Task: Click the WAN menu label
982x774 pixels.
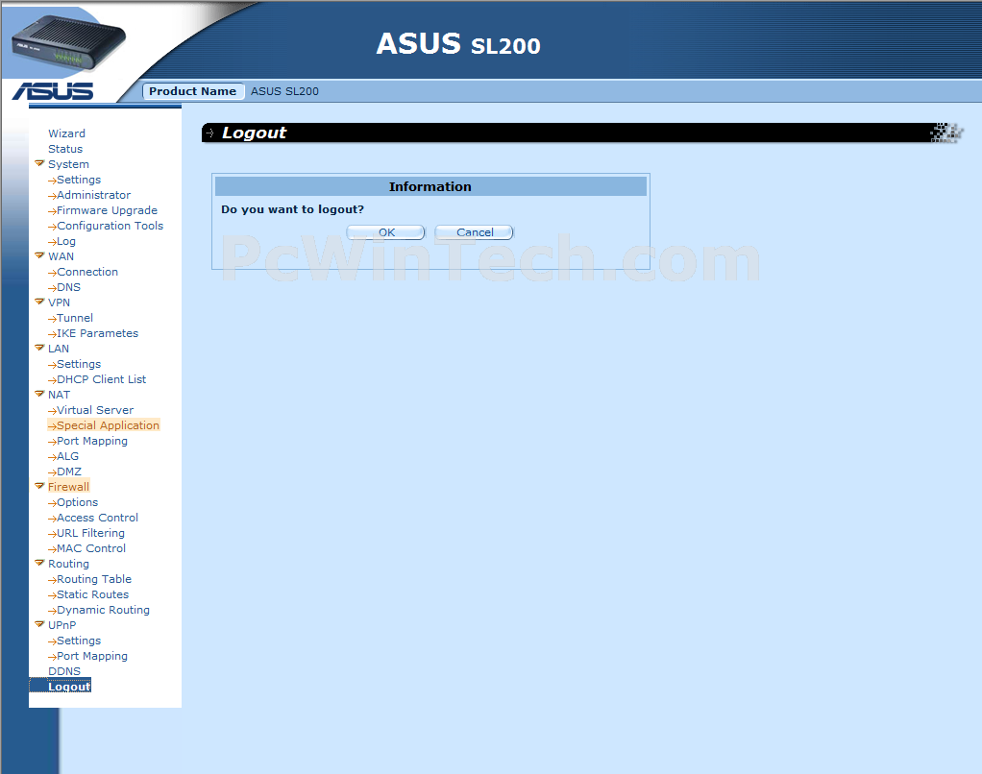Action: (x=61, y=256)
